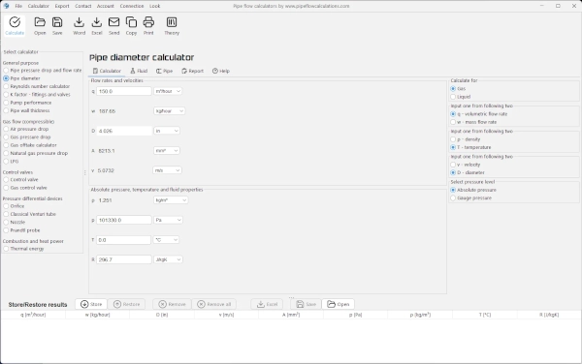
Task: Print results with the Print icon
Action: (148, 26)
